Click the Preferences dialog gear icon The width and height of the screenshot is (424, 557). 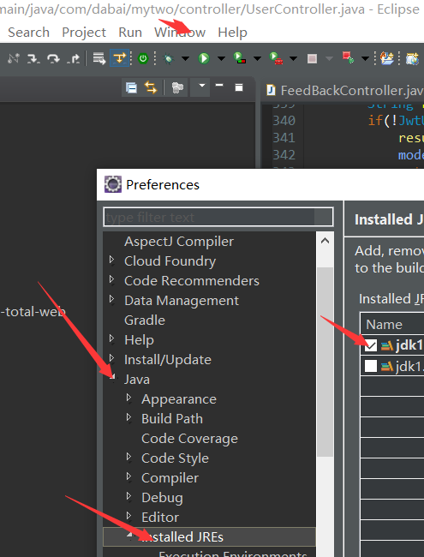pyautogui.click(x=113, y=184)
